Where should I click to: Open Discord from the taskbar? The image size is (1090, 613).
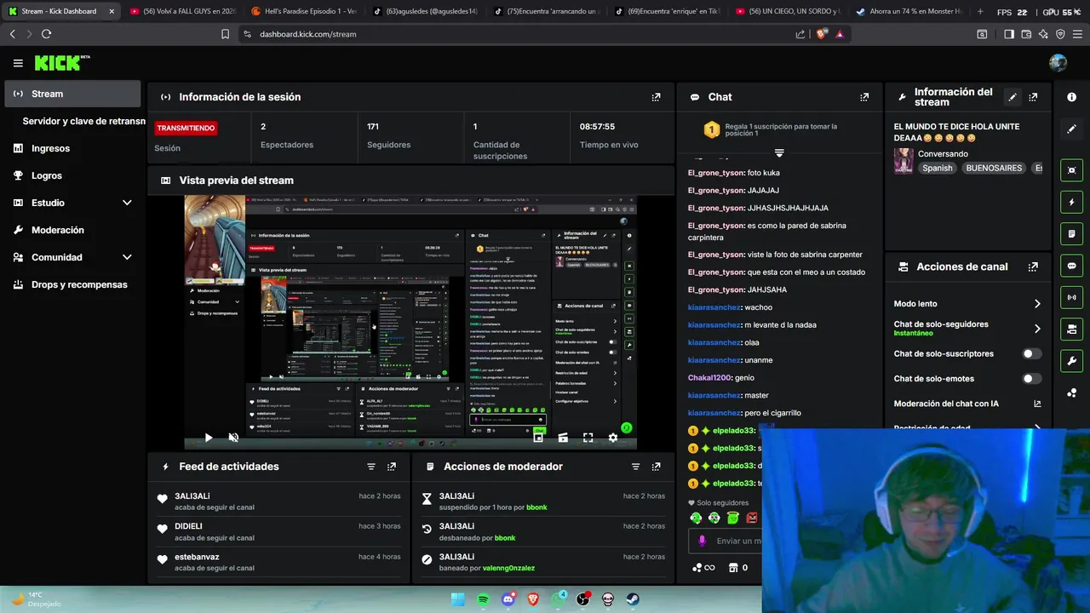[508, 599]
